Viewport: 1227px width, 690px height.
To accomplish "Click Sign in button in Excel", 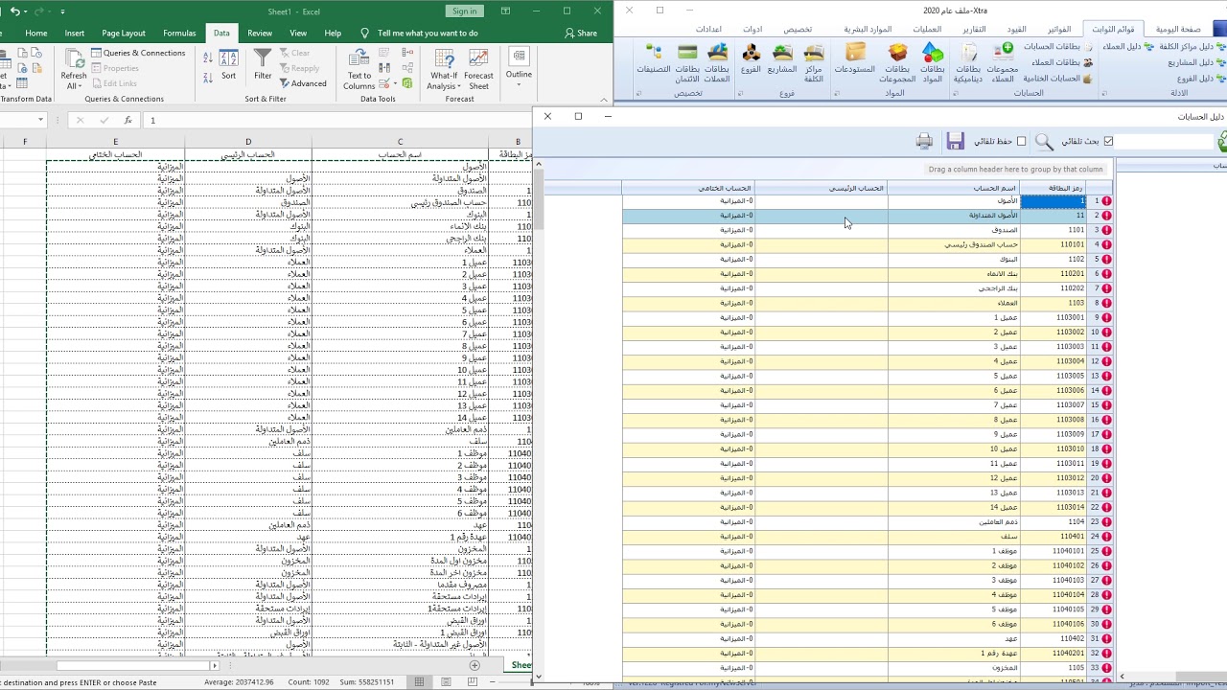I will coord(464,11).
